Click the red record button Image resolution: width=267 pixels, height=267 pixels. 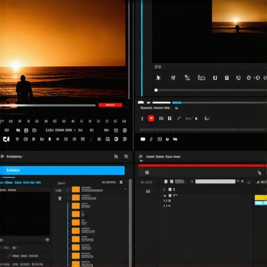[151, 118]
